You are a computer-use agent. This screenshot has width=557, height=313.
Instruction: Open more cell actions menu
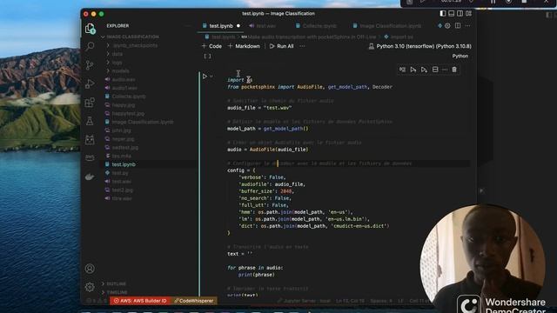[445, 70]
